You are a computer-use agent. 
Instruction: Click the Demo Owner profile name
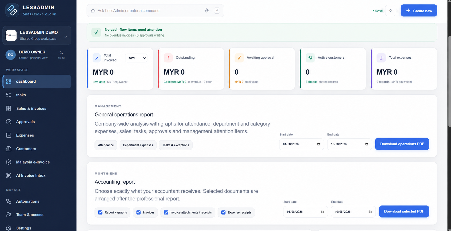coord(32,52)
